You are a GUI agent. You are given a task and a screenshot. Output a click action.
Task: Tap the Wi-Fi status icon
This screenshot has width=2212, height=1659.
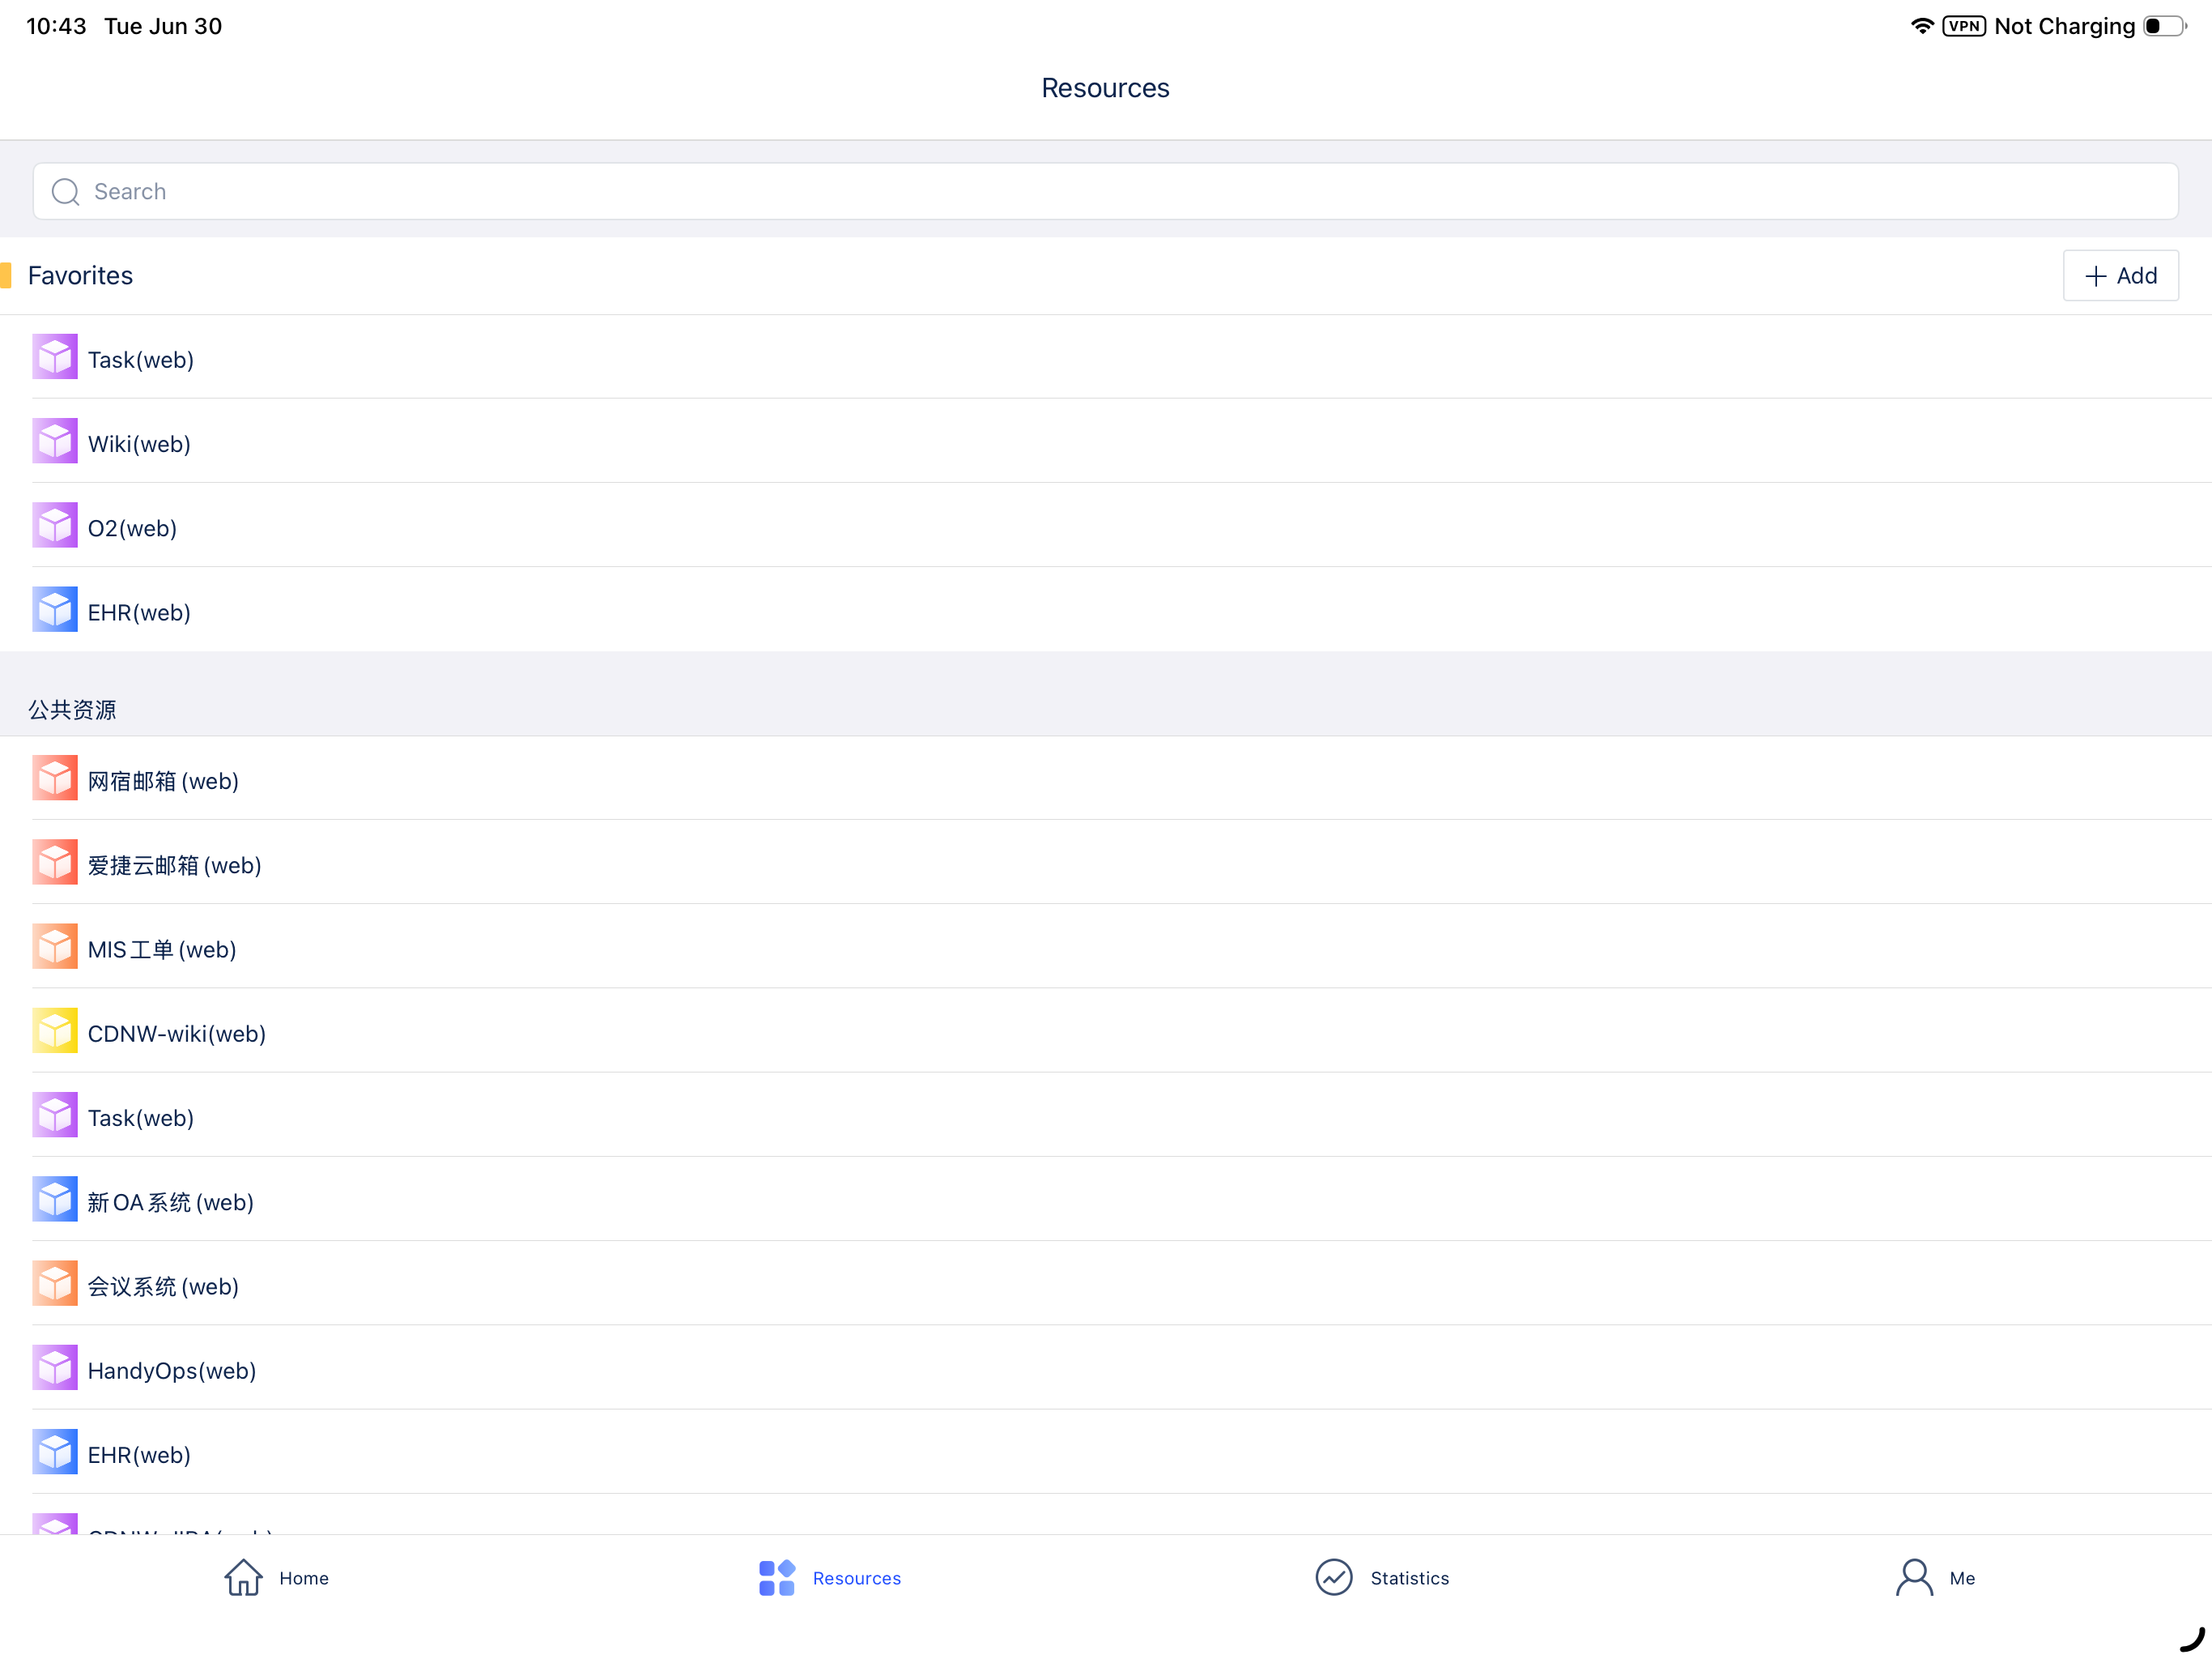(x=1921, y=26)
